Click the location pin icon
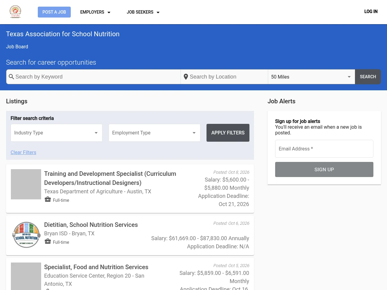The image size is (387, 290). pos(186,77)
